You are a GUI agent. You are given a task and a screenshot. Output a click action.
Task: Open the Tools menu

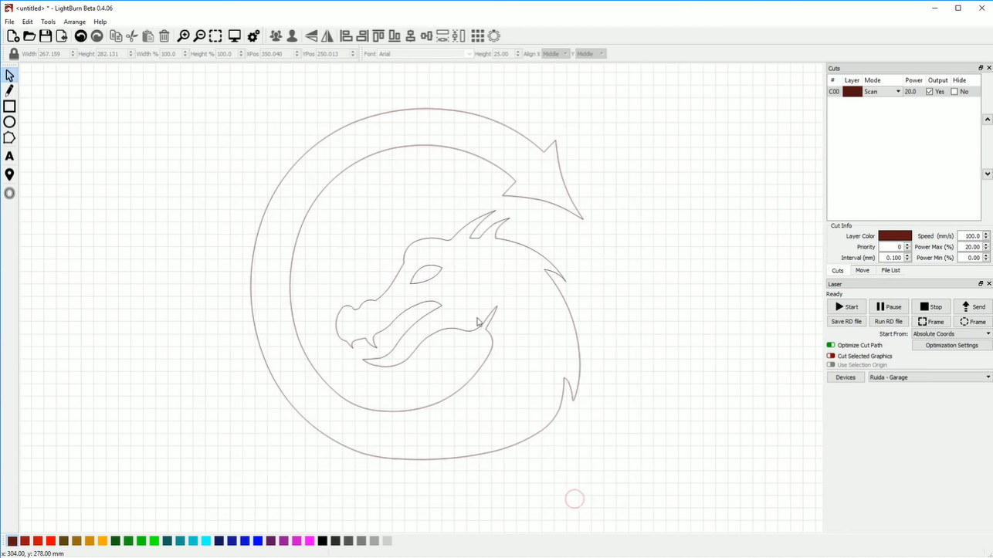tap(48, 22)
